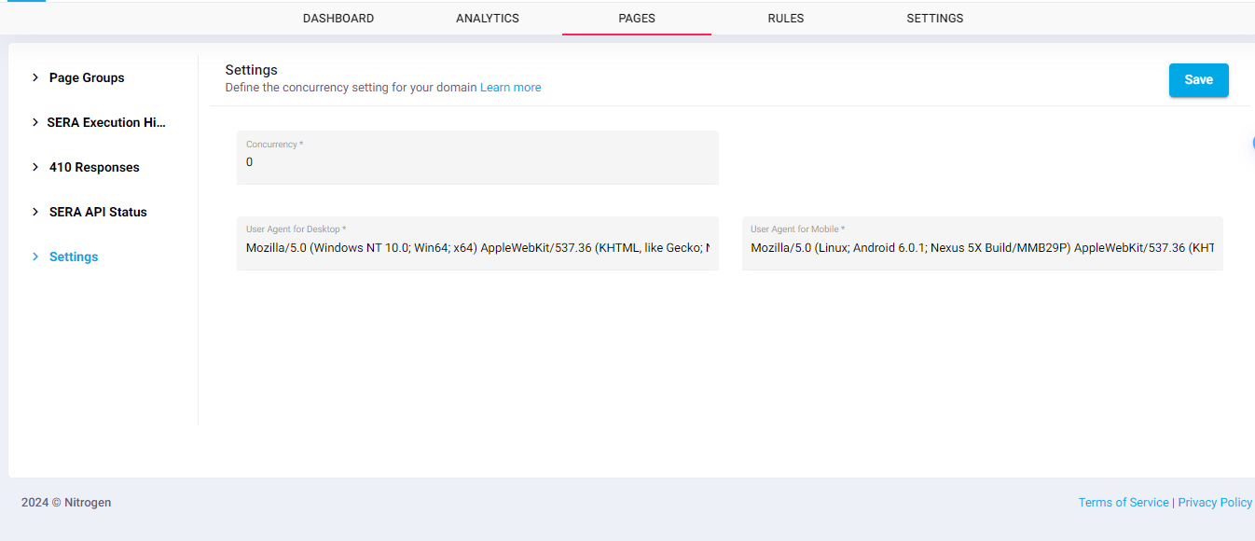Click the User Agent for Mobile field
The image size is (1255, 541).
(x=982, y=248)
